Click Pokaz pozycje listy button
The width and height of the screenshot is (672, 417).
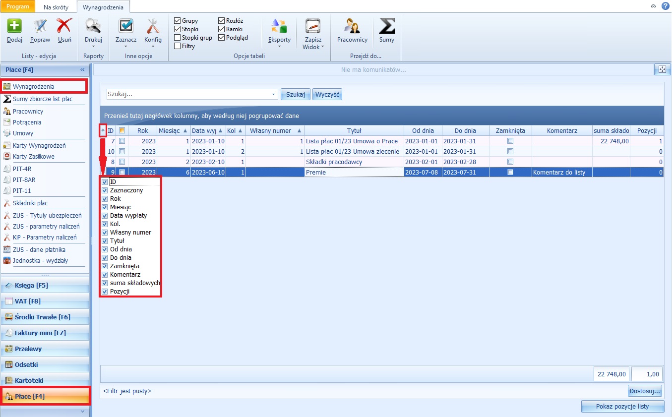point(622,407)
